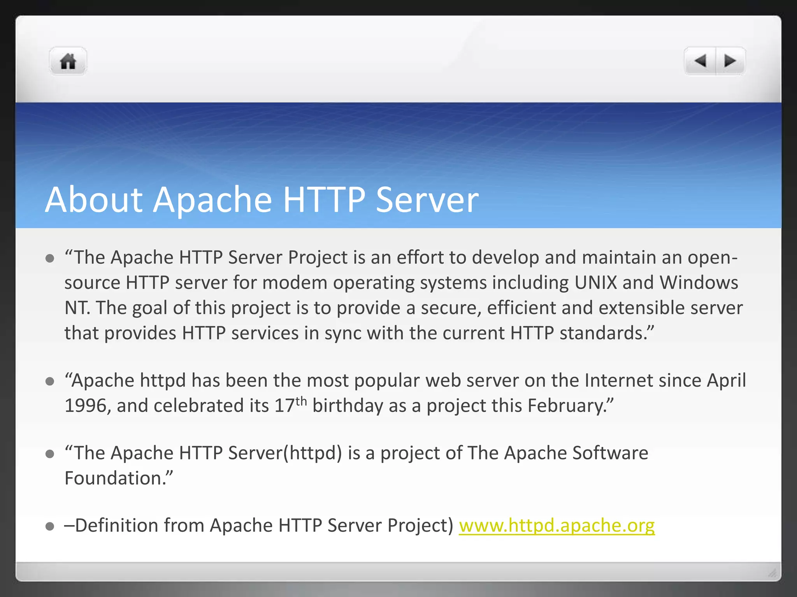The height and width of the screenshot is (597, 797).
Task: Open the www.httpd.apache.org link
Action: pos(556,525)
